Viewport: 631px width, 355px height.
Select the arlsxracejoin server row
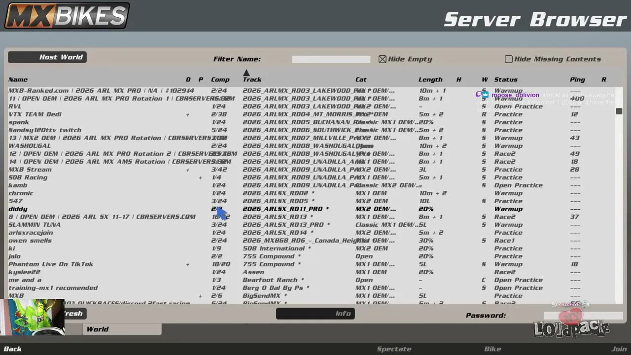(x=312, y=233)
